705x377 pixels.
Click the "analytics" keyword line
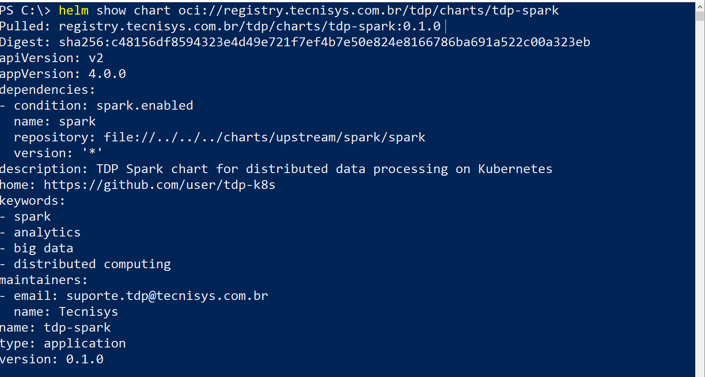click(47, 233)
